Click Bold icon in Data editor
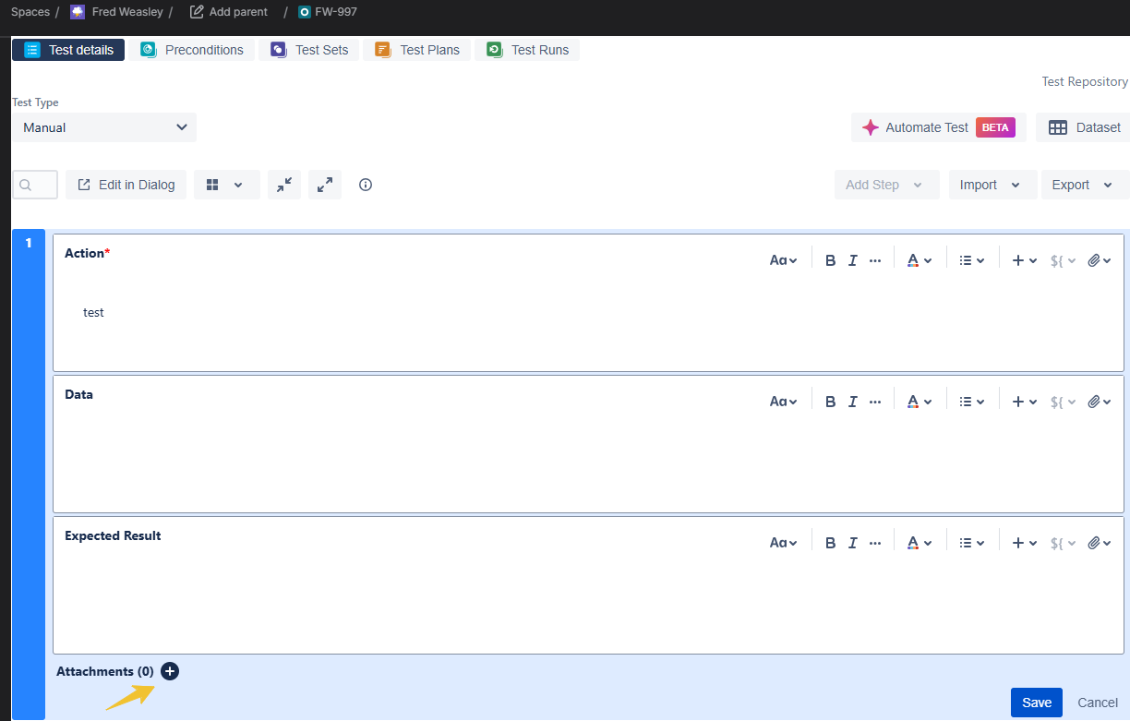Screen dimensions: 1130x721 (x=830, y=402)
